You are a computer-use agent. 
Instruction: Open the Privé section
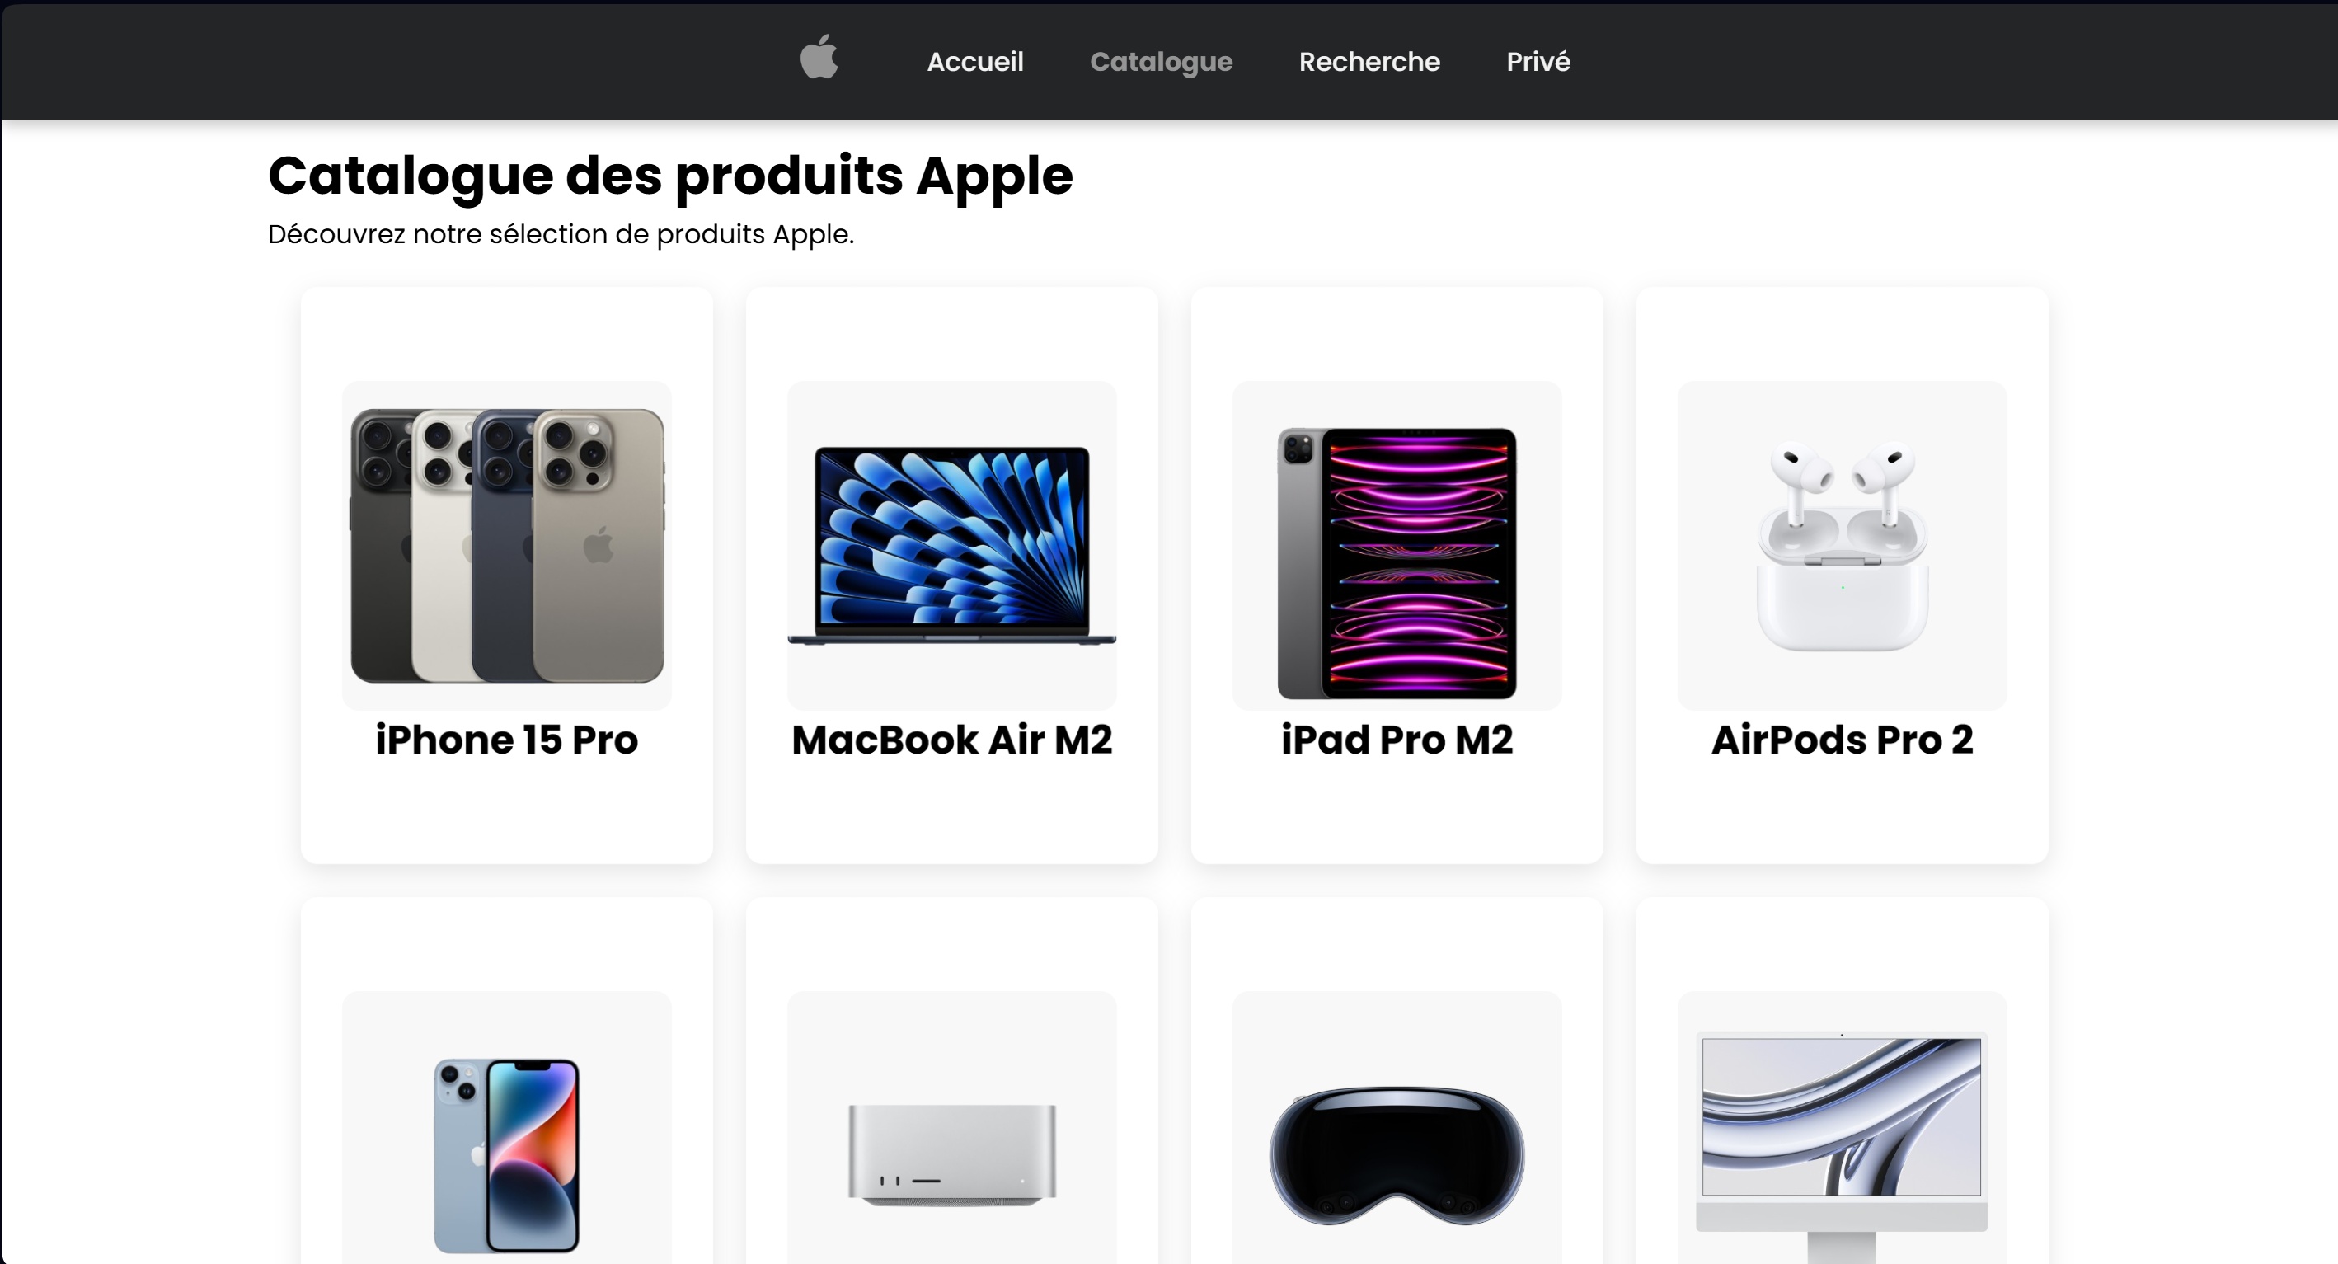point(1538,61)
